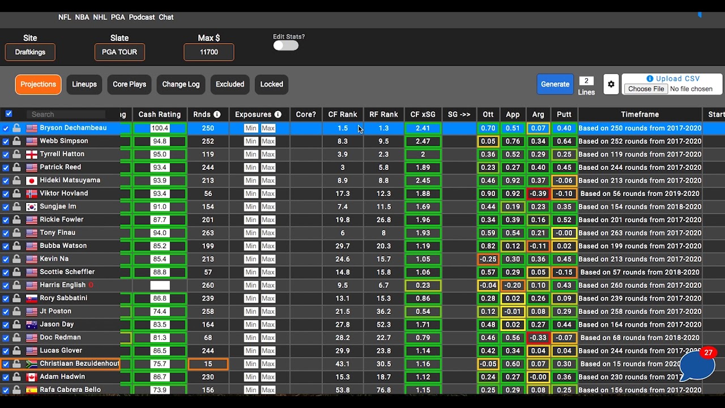This screenshot has width=725, height=408.
Task: Click the lock icon for Hideki Matsuyama
Action: coord(16,181)
